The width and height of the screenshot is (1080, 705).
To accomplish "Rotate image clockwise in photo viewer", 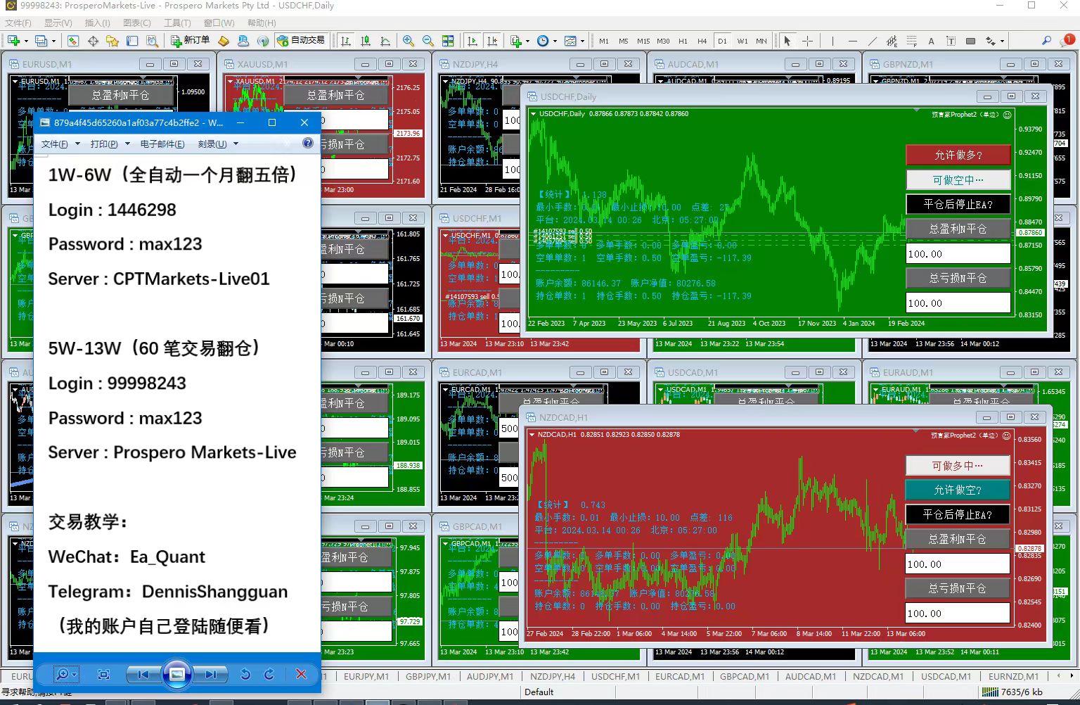I will [x=269, y=674].
